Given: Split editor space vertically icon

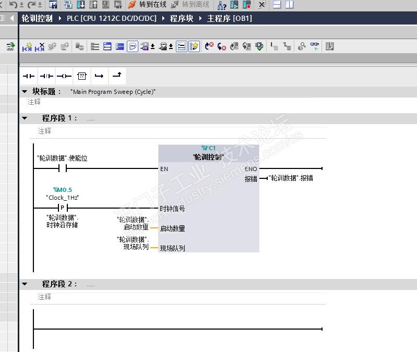Looking at the screenshot, I should tap(289, 5).
